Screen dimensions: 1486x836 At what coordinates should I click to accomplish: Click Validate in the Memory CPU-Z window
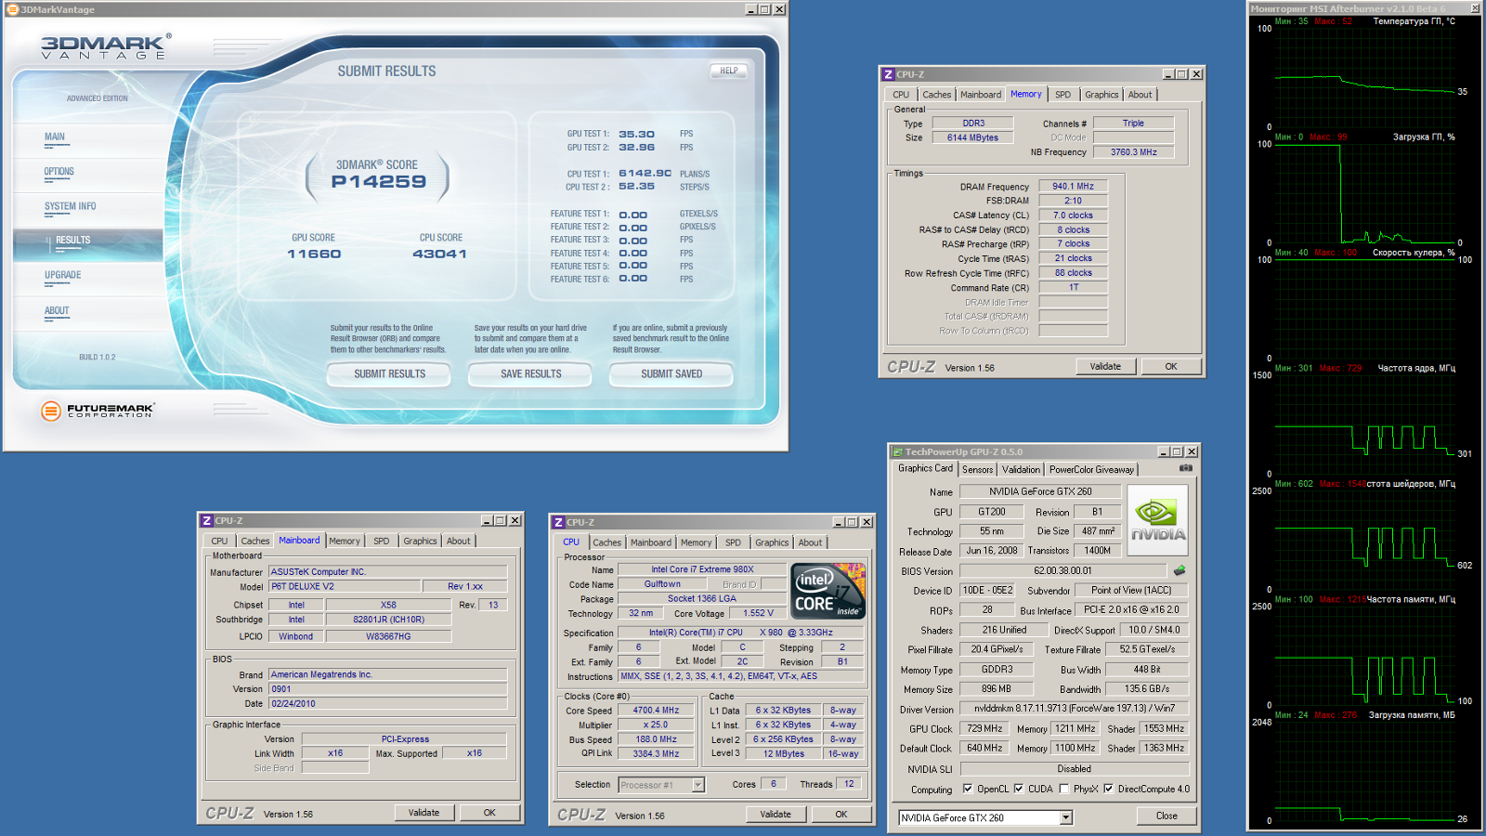[1105, 367]
